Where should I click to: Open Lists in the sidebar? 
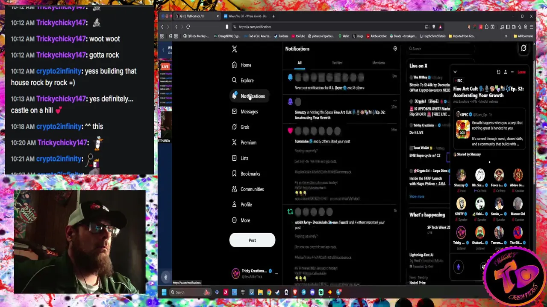(x=240, y=158)
